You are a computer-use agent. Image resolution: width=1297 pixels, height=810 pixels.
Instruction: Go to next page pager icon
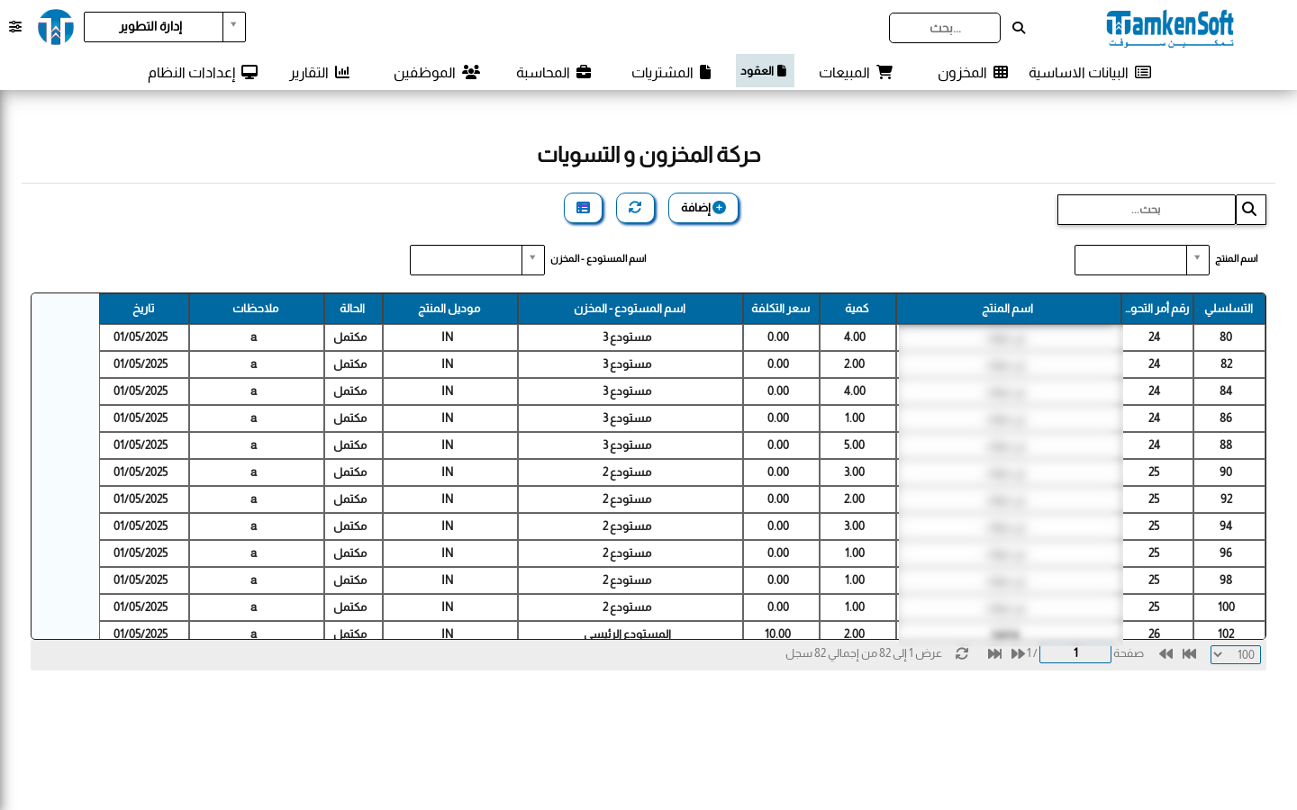coord(1018,653)
